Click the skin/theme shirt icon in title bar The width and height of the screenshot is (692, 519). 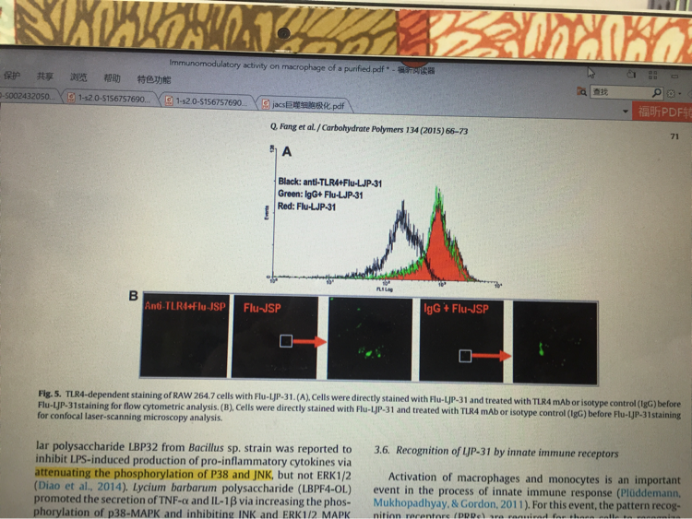[x=631, y=74]
